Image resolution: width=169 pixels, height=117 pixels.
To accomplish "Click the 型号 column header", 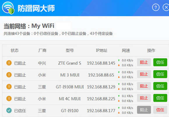I will point(70,50).
